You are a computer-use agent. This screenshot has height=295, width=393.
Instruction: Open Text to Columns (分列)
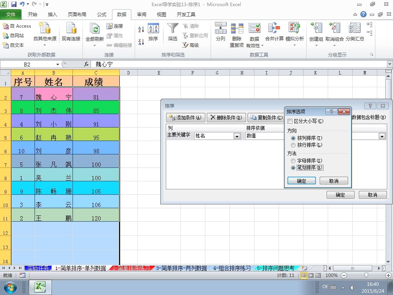pos(221,32)
